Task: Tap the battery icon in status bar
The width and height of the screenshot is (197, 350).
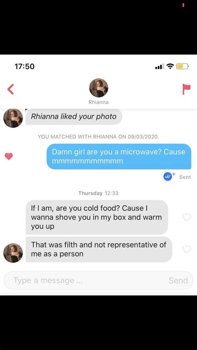Action: [x=183, y=66]
